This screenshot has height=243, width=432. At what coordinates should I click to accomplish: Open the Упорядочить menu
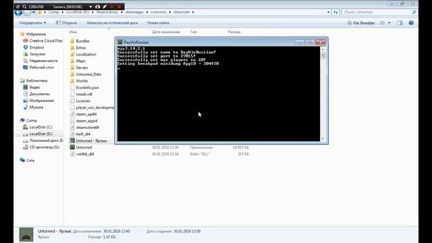[x=32, y=23]
